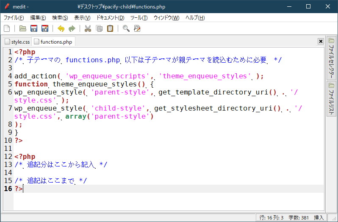338x222 pixels.
Task: Click the 'child-style' string on line 7
Action: point(118,108)
